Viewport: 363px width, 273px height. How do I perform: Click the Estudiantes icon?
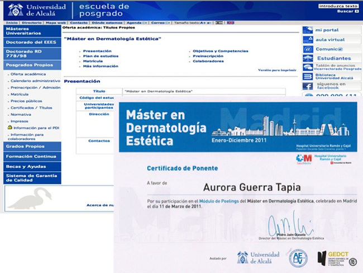click(308, 58)
